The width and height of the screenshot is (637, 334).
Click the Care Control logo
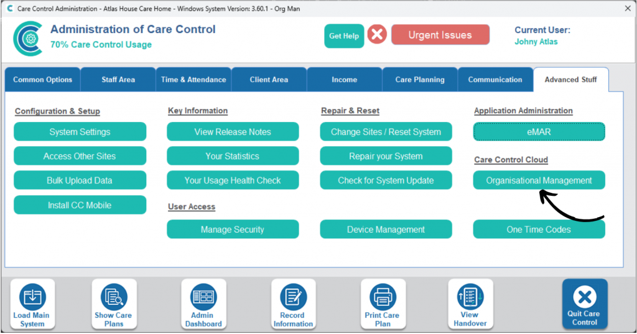[x=27, y=39]
